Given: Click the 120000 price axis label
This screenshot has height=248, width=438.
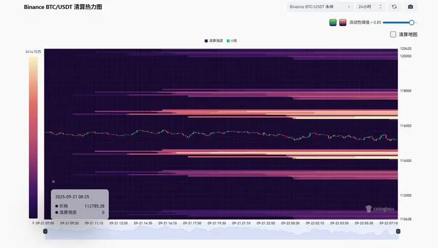Looking at the screenshot, I should 406,56.
